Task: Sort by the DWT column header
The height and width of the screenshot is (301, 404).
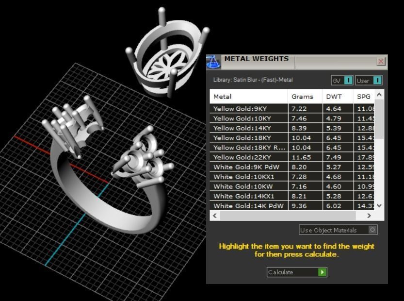Action: pyautogui.click(x=338, y=97)
